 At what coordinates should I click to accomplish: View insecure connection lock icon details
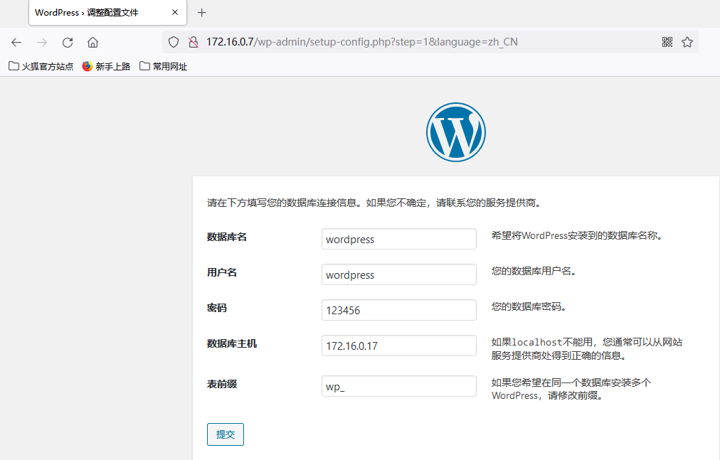click(194, 42)
